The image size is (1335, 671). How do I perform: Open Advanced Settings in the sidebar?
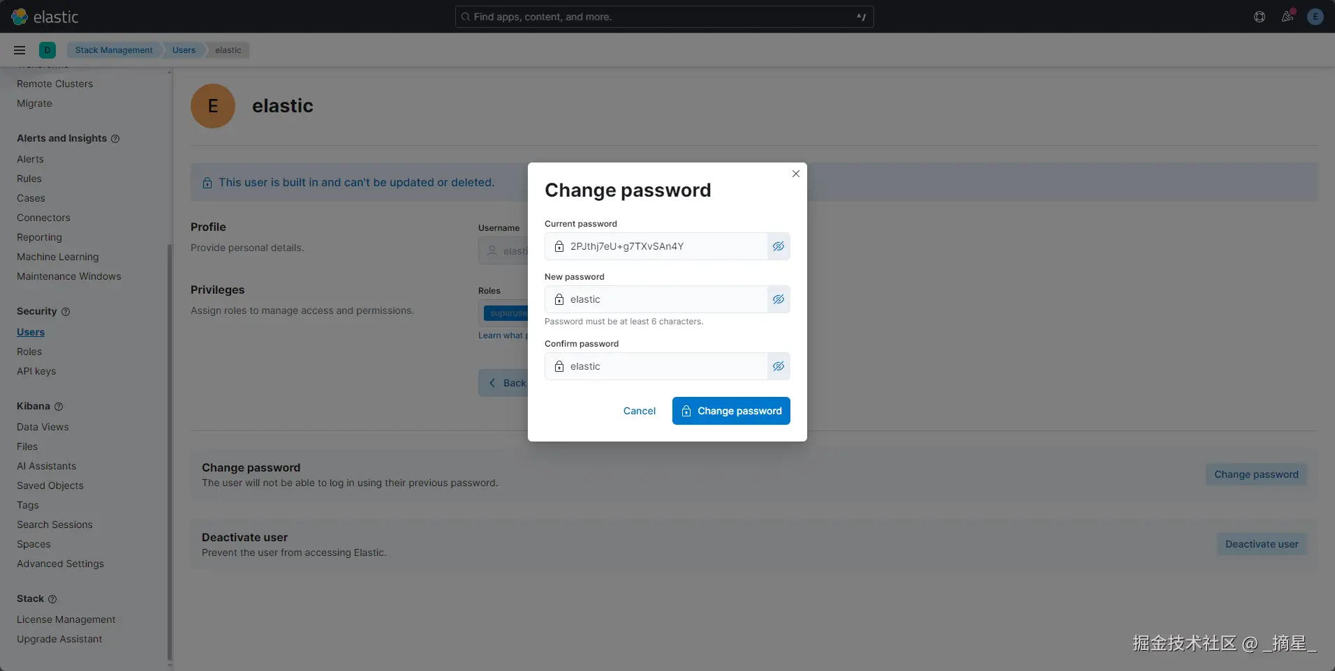[x=60, y=564]
